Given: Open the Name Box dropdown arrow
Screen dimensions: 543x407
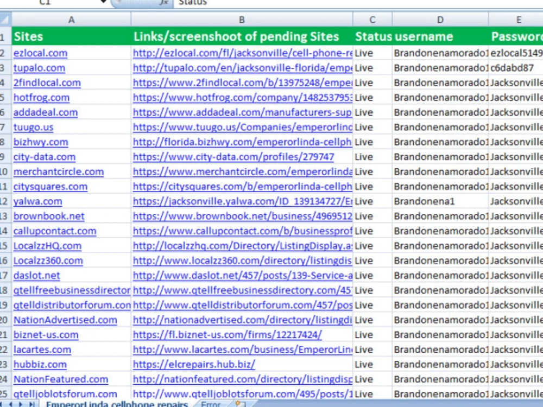Looking at the screenshot, I should 103,2.
